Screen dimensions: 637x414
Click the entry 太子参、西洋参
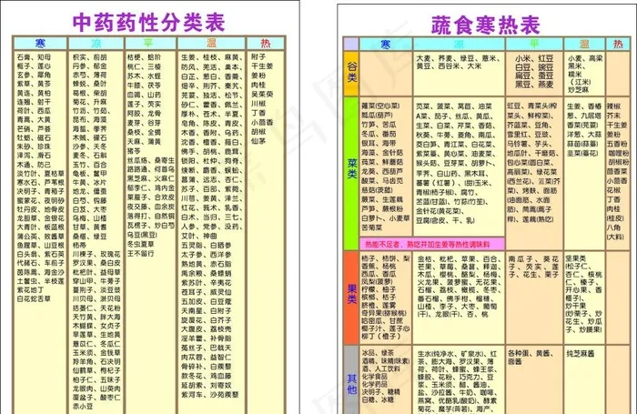point(207,255)
